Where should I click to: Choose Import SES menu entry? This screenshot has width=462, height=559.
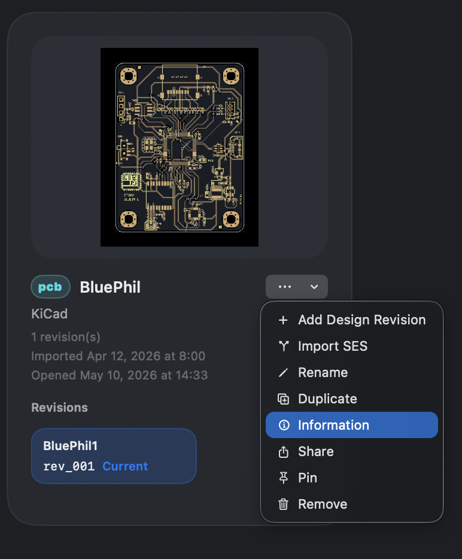click(352, 346)
